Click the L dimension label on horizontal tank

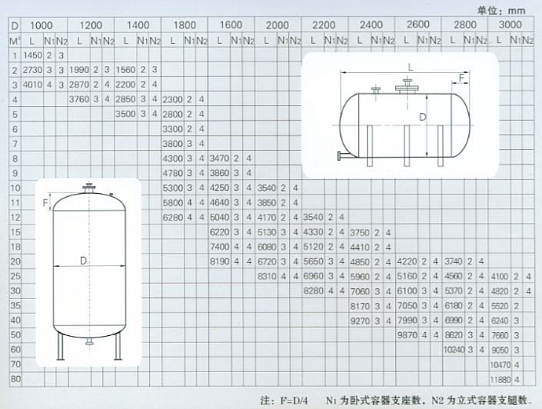pos(411,67)
